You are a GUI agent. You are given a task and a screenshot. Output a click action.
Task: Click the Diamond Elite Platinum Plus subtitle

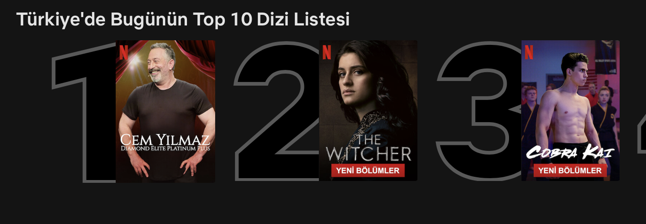tap(165, 149)
